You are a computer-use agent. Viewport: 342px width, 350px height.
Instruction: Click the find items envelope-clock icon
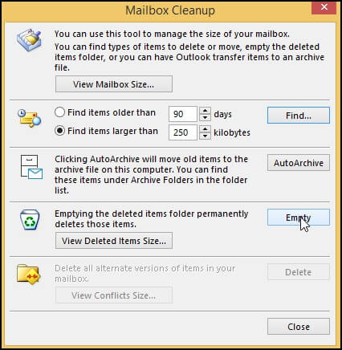tap(29, 118)
